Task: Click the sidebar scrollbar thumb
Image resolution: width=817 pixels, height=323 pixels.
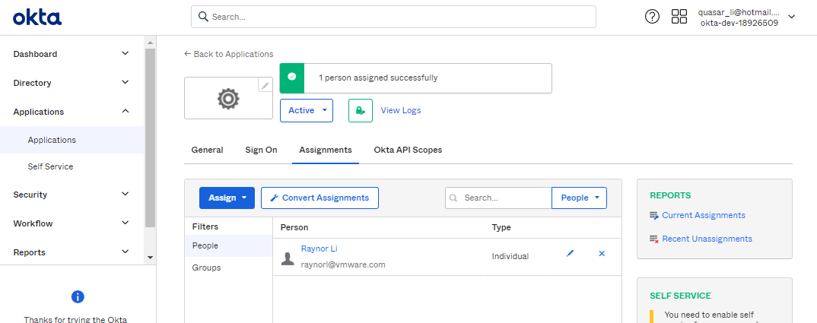Action: pyautogui.click(x=150, y=138)
